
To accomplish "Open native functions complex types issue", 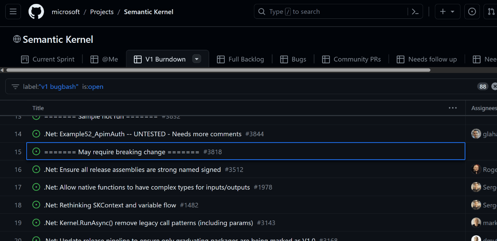I will point(147,187).
